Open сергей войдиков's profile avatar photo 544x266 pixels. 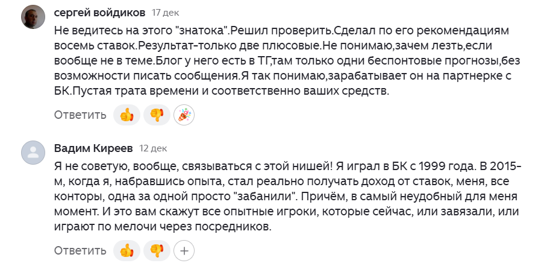click(33, 19)
